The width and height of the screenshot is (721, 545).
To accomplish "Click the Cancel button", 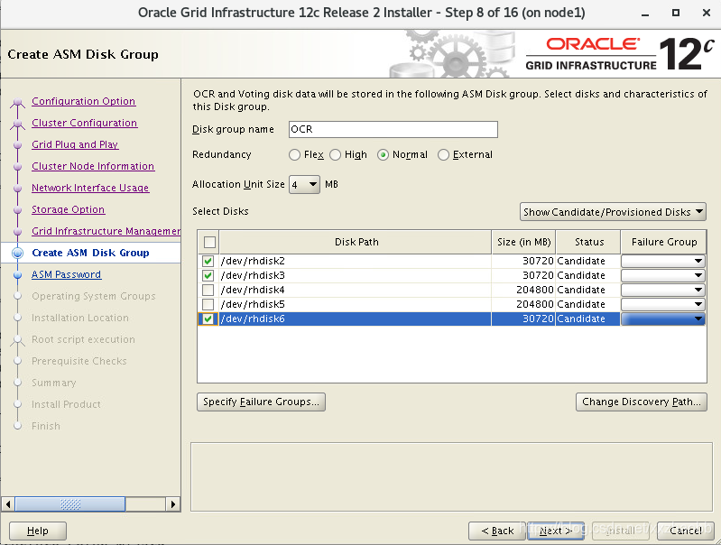I will coord(685,531).
